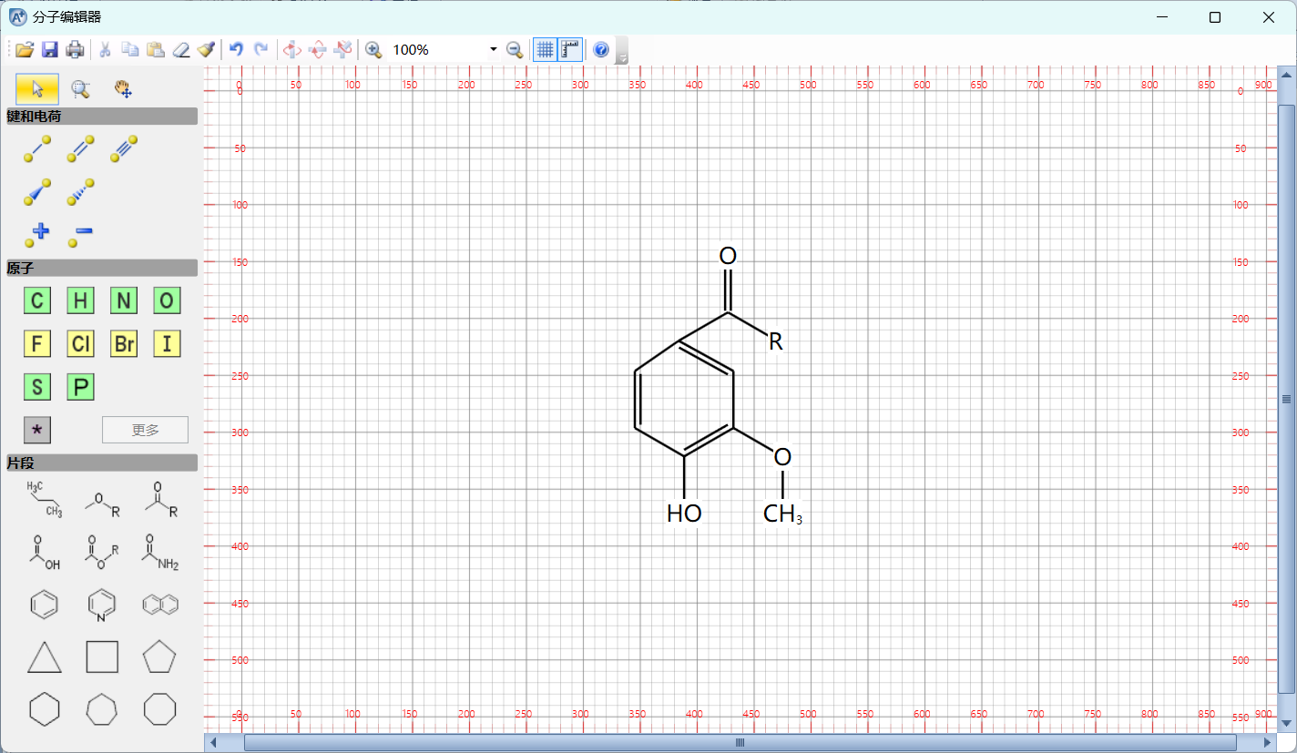This screenshot has height=753, width=1297.
Task: Open the help icon in the toolbar
Action: click(601, 50)
